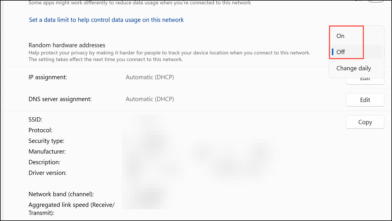Edit the DNS server assignment
The width and height of the screenshot is (392, 221).
365,99
